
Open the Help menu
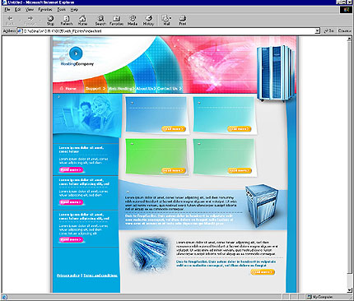[74, 9]
